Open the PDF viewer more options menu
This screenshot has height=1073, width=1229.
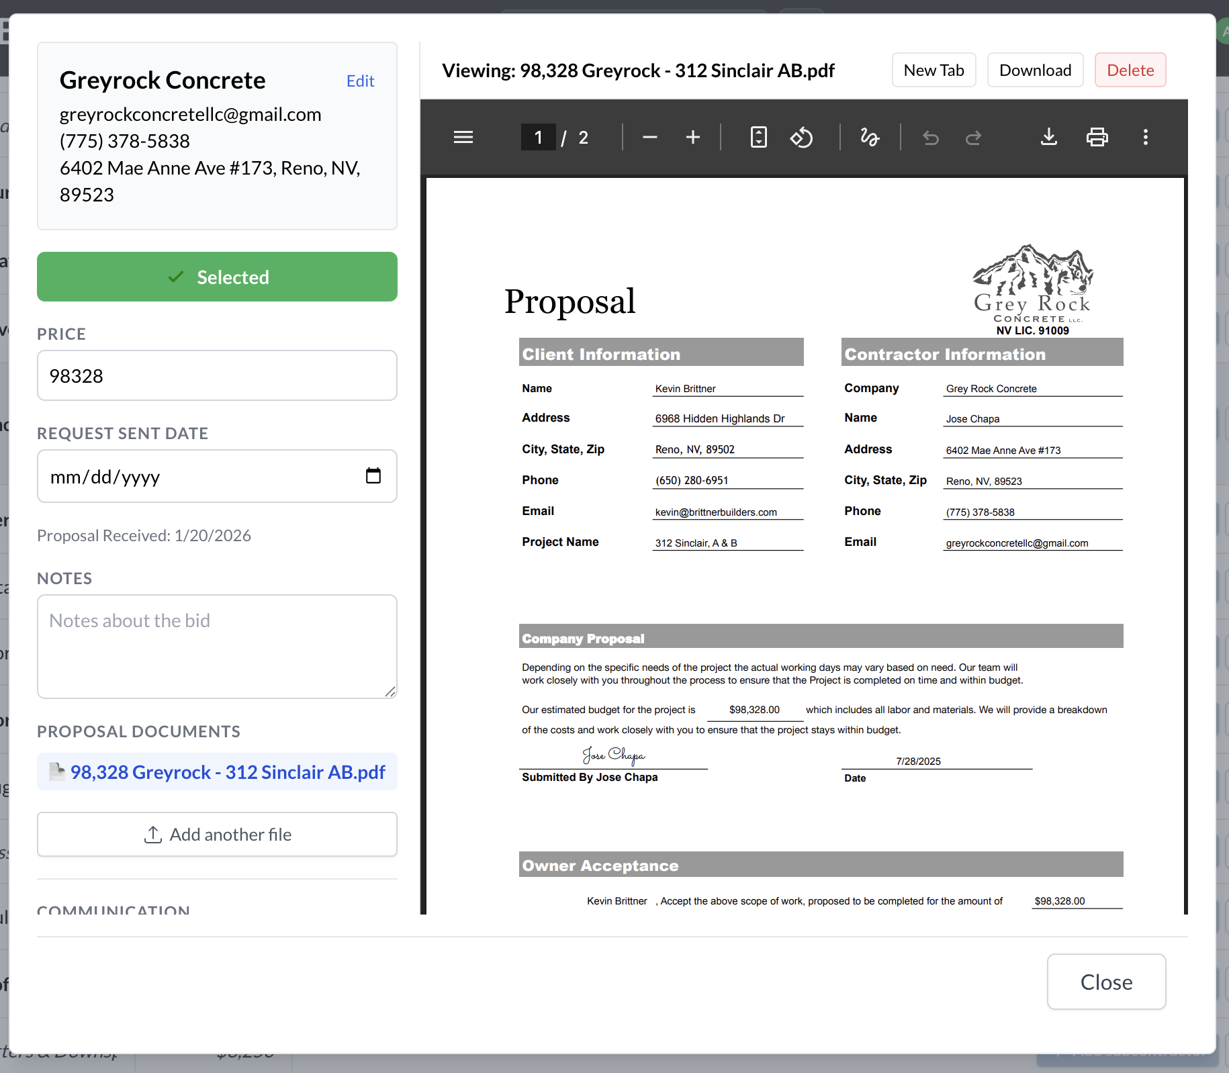click(1146, 138)
